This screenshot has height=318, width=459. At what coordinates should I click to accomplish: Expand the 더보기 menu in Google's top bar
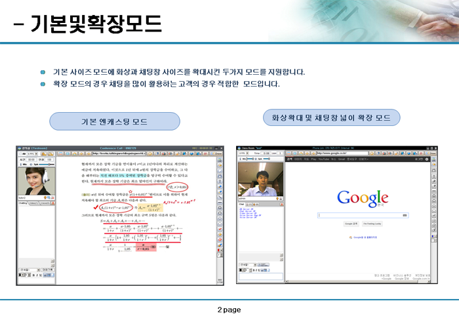(363, 159)
